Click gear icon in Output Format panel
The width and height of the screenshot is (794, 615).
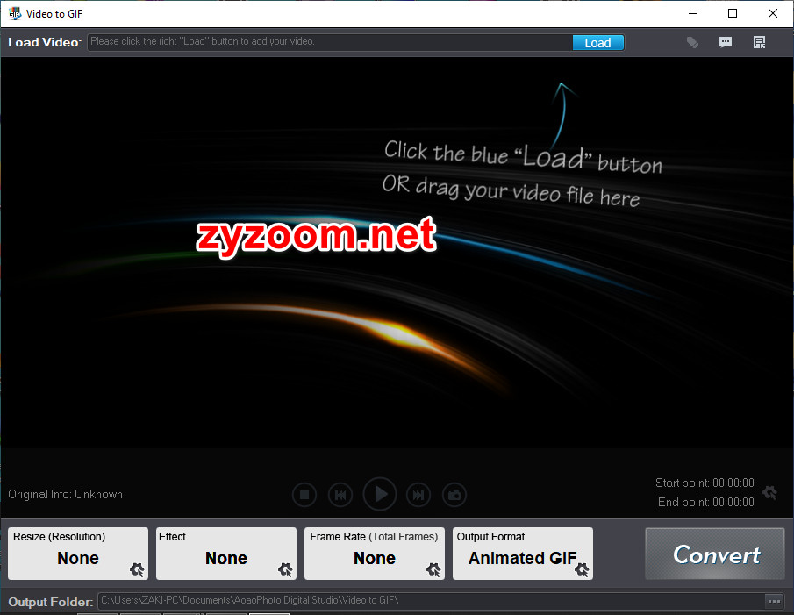tap(582, 569)
